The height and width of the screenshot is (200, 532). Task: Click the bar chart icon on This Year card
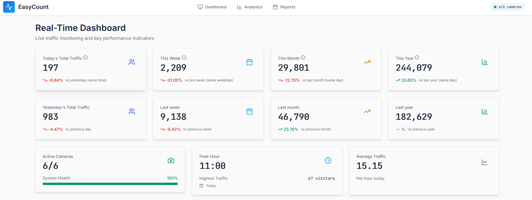pyautogui.click(x=485, y=62)
